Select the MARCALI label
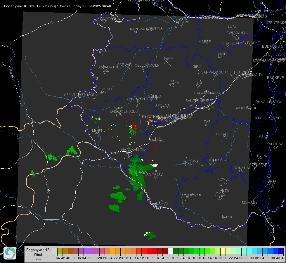286x263 pixels. [x=158, y=140]
